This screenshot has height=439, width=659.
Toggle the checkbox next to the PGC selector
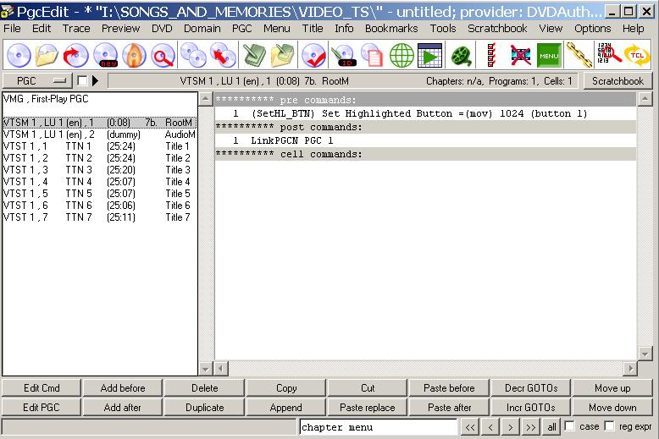point(82,80)
